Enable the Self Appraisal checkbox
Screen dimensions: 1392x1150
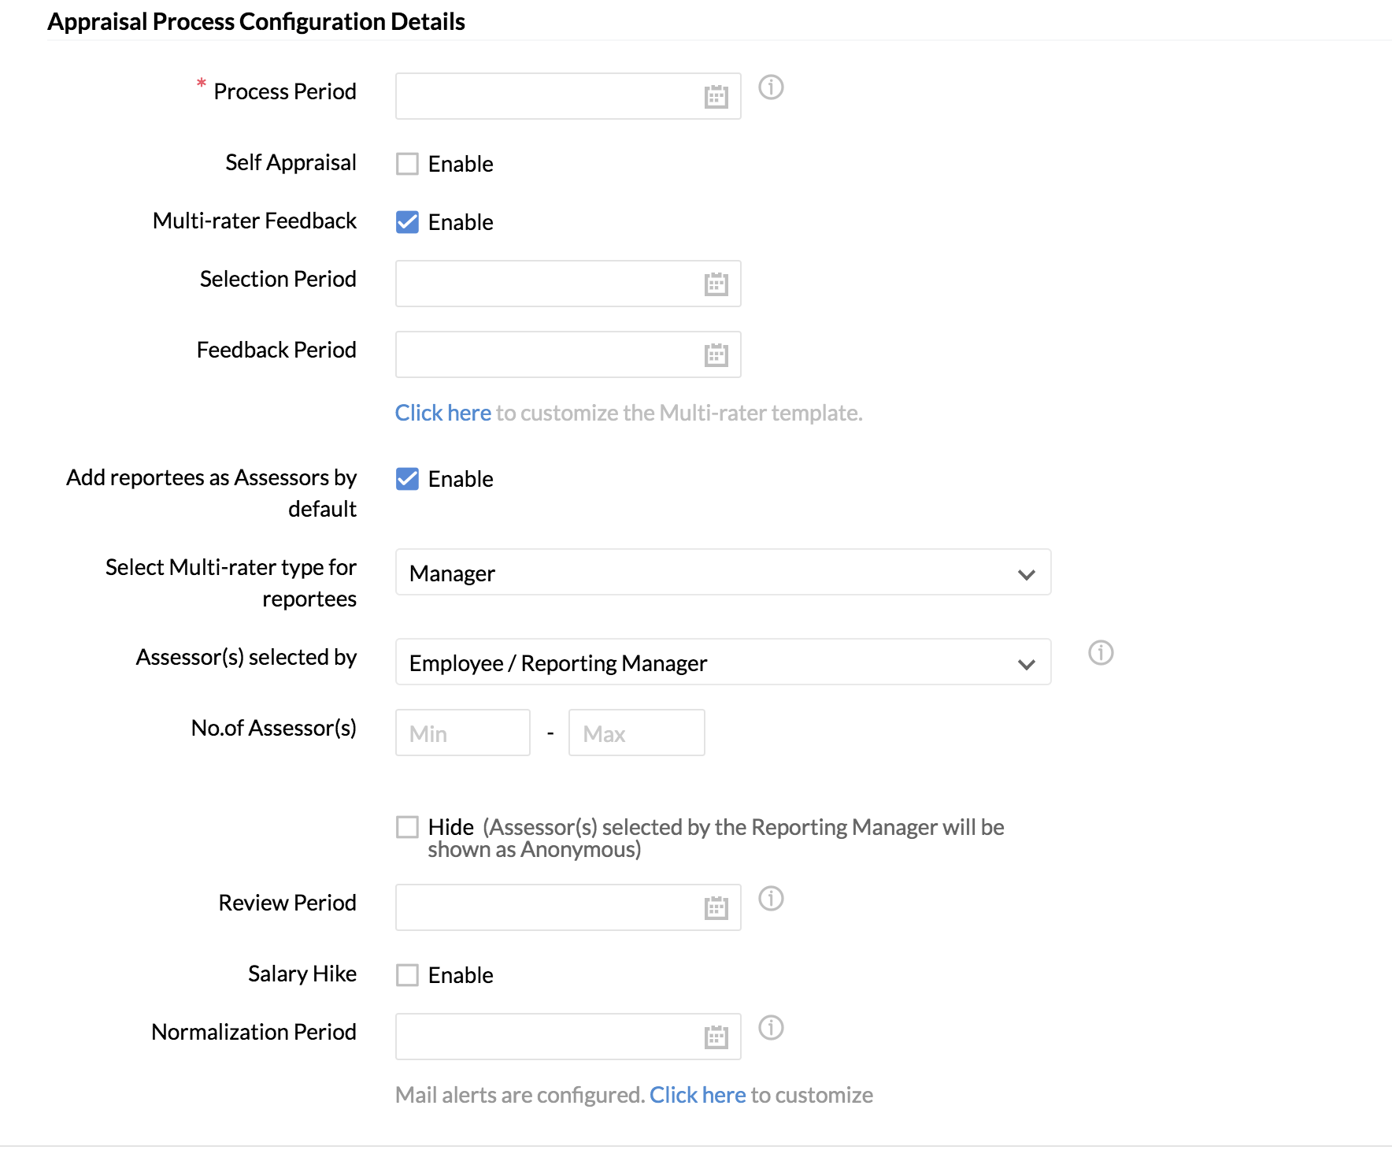[x=407, y=164]
